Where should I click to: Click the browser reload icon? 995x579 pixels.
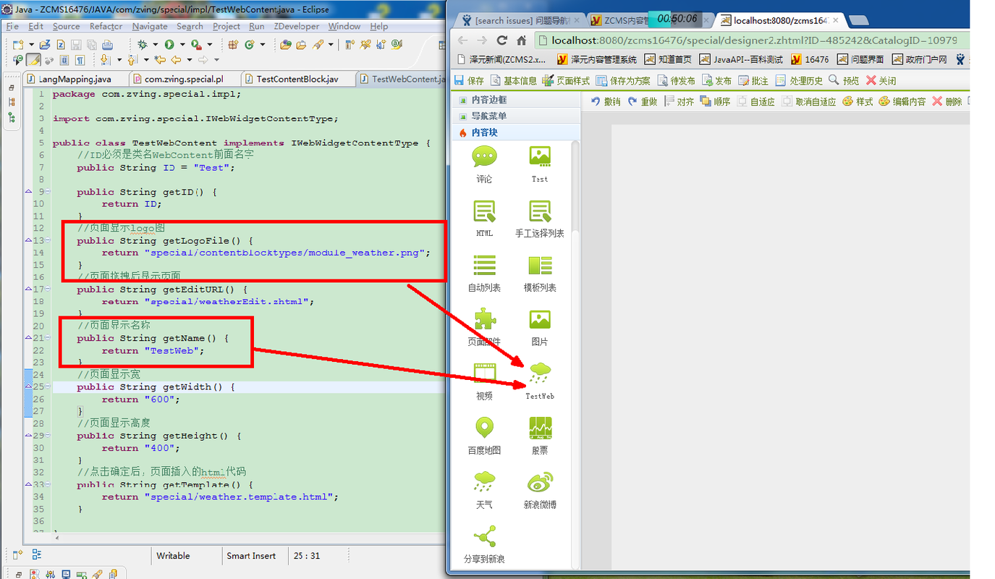[502, 41]
